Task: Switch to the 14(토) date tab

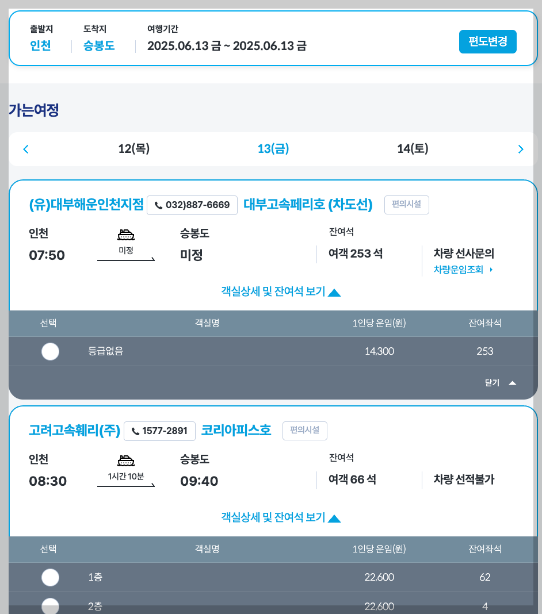Action: [x=413, y=149]
